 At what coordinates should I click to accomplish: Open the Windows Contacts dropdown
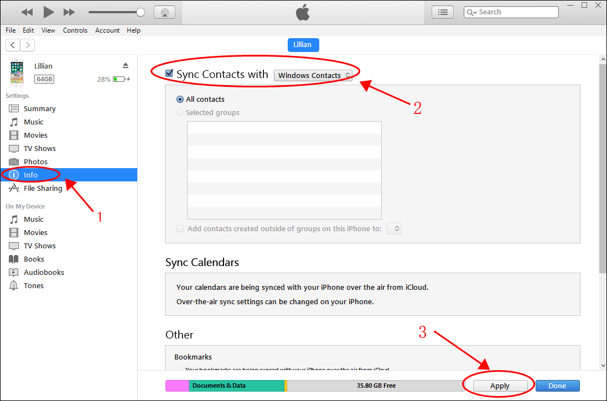pyautogui.click(x=313, y=75)
